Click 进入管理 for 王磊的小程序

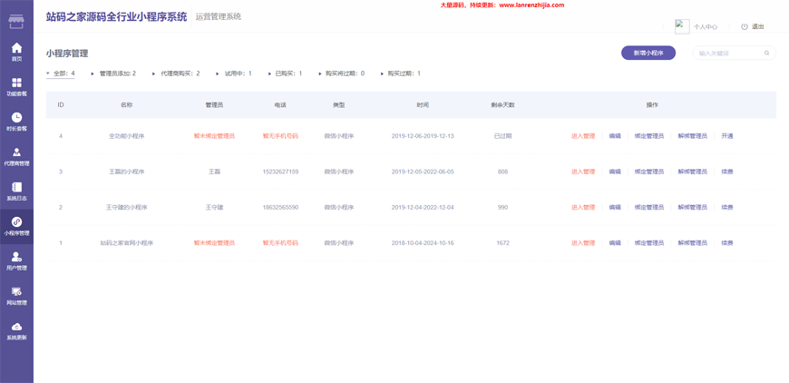coord(583,172)
